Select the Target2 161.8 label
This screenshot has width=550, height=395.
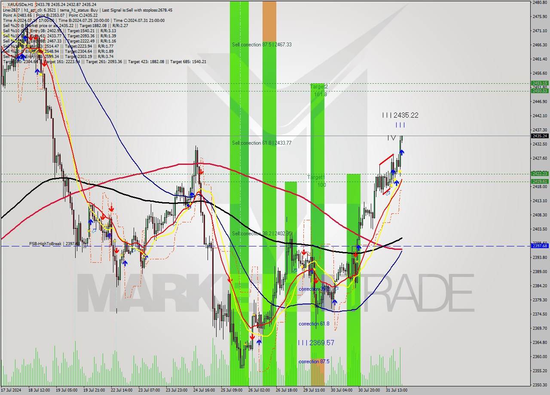(x=319, y=90)
